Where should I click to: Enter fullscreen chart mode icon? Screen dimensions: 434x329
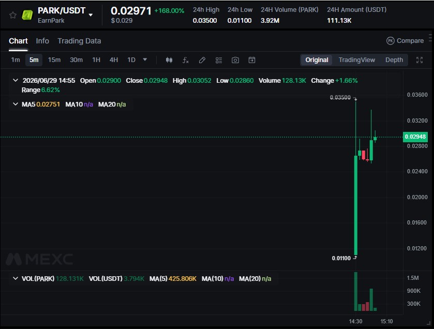tap(420, 60)
